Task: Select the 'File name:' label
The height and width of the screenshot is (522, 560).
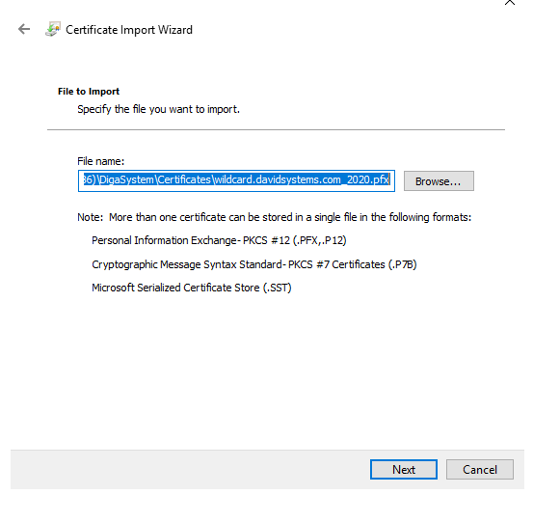Action: point(100,161)
